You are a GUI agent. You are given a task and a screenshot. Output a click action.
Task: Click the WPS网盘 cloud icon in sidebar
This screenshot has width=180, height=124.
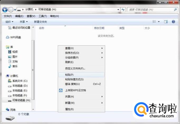(8, 37)
